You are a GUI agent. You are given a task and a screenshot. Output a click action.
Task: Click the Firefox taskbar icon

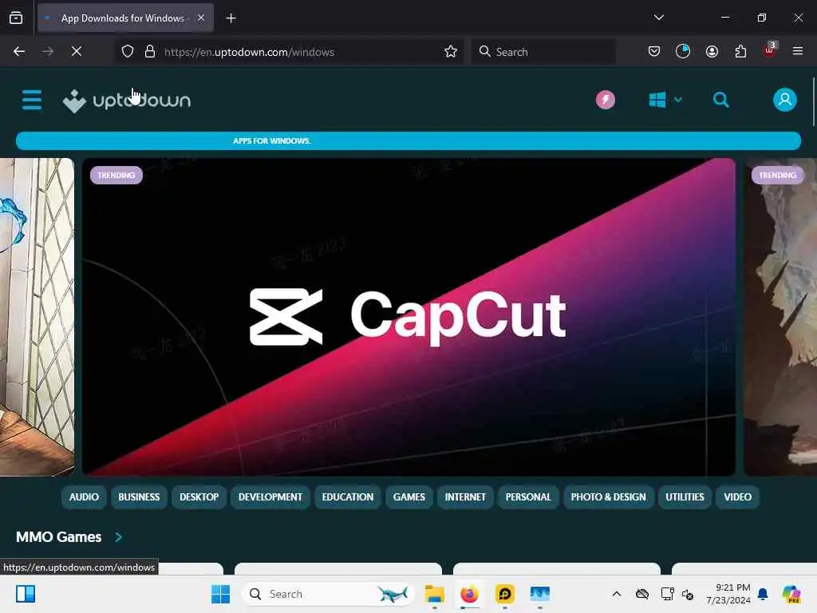[x=469, y=594]
